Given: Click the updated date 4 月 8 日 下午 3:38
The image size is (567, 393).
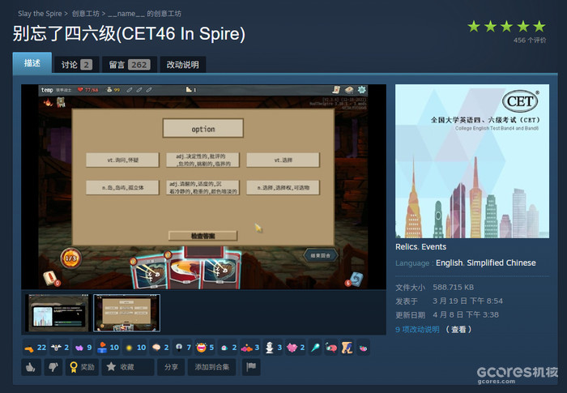Looking at the screenshot, I should (466, 315).
